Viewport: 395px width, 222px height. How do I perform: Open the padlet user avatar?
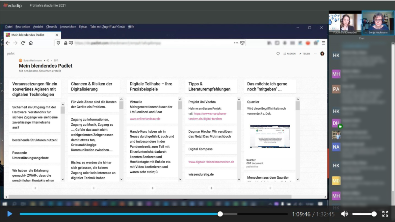click(322, 54)
